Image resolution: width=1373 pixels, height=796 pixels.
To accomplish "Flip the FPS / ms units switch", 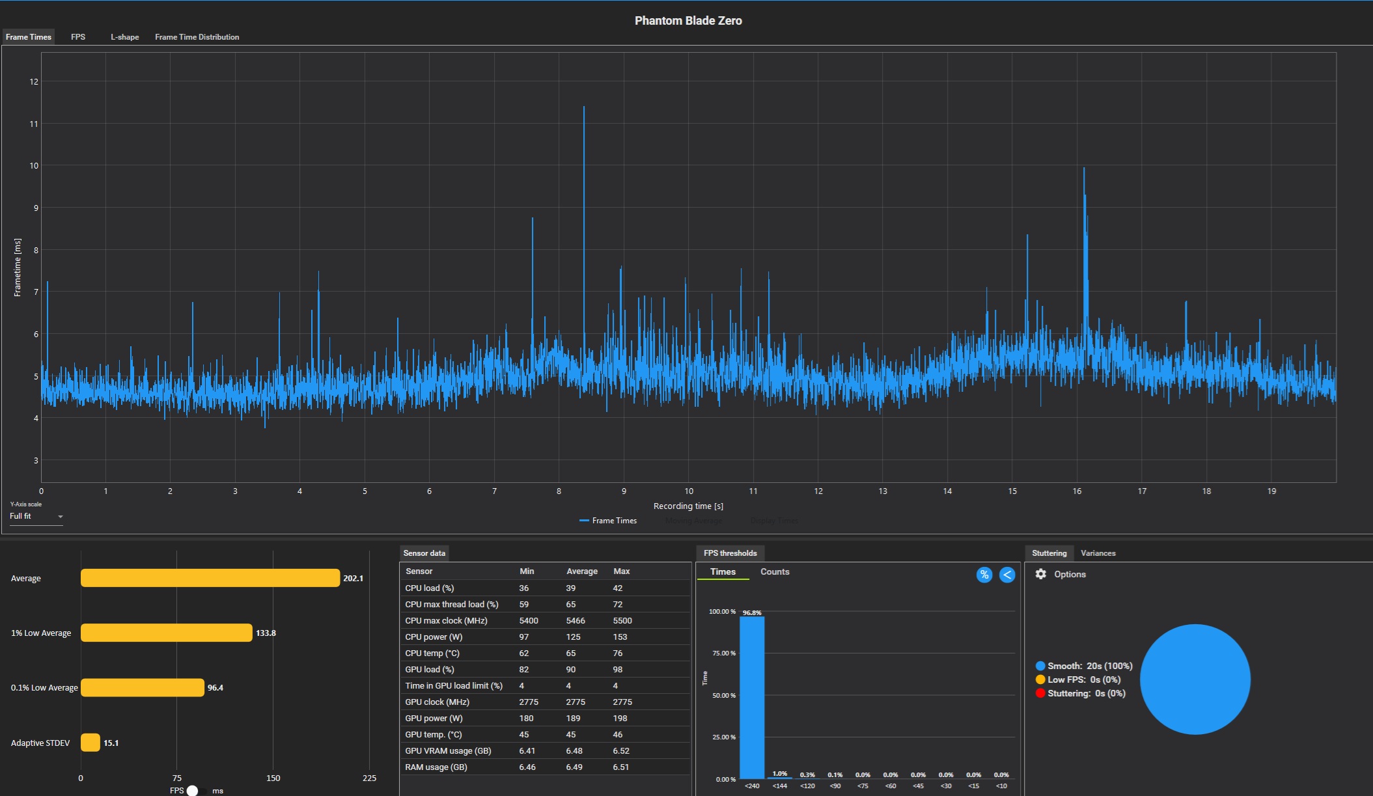I will [x=197, y=791].
